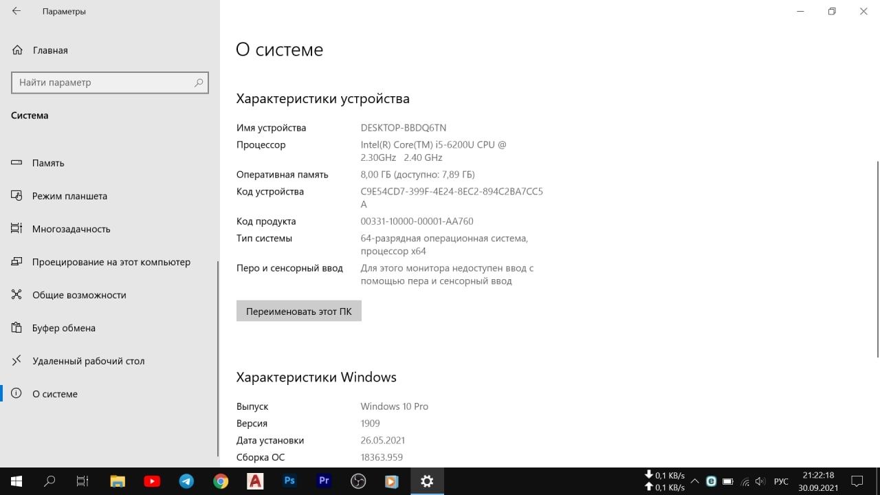Open Буфер обмена settings
This screenshot has height=495, width=880.
[x=109, y=328]
